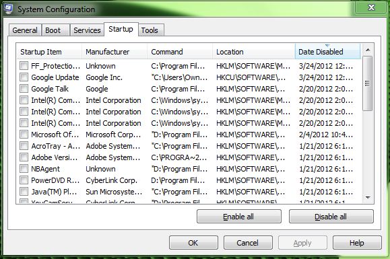Switch to the General tab

[25, 30]
